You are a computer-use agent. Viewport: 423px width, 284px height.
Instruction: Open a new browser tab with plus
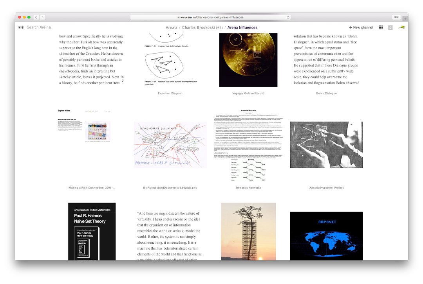click(405, 18)
